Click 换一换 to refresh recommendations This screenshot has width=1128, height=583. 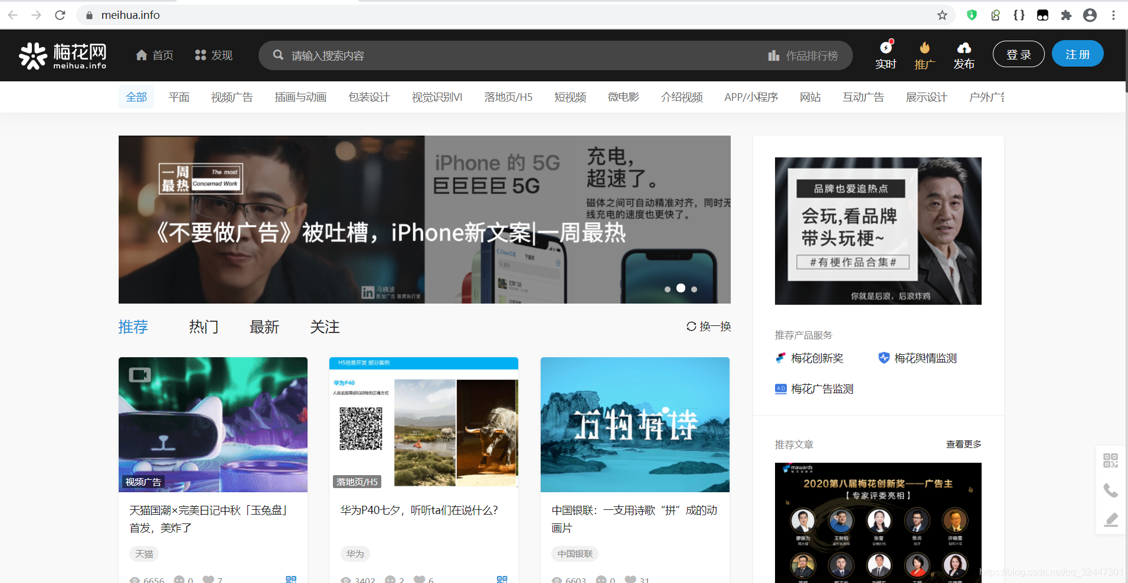point(708,327)
